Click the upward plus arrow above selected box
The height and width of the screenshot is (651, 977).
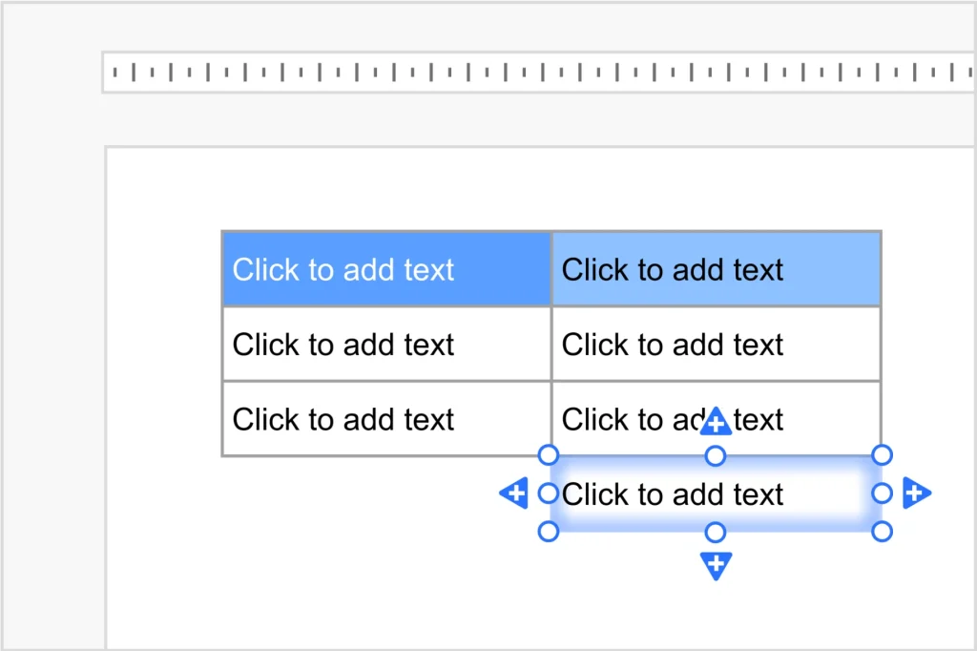coord(716,422)
